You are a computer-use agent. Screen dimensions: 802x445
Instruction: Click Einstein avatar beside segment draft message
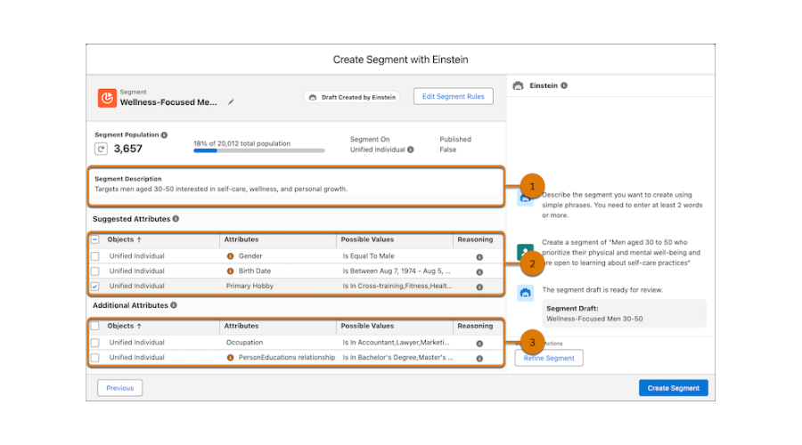click(525, 293)
